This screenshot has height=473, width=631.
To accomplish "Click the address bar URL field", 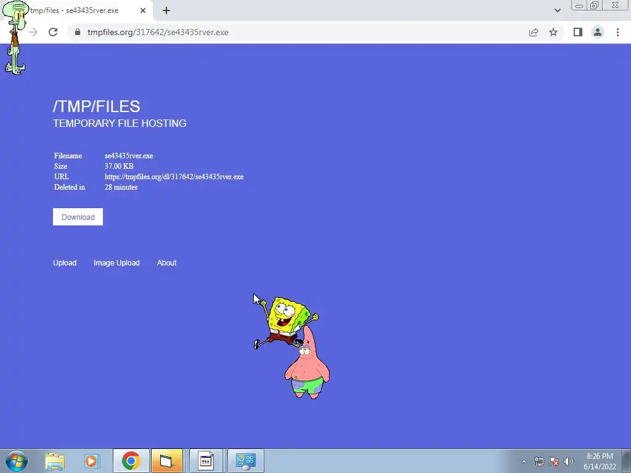I will pos(298,32).
